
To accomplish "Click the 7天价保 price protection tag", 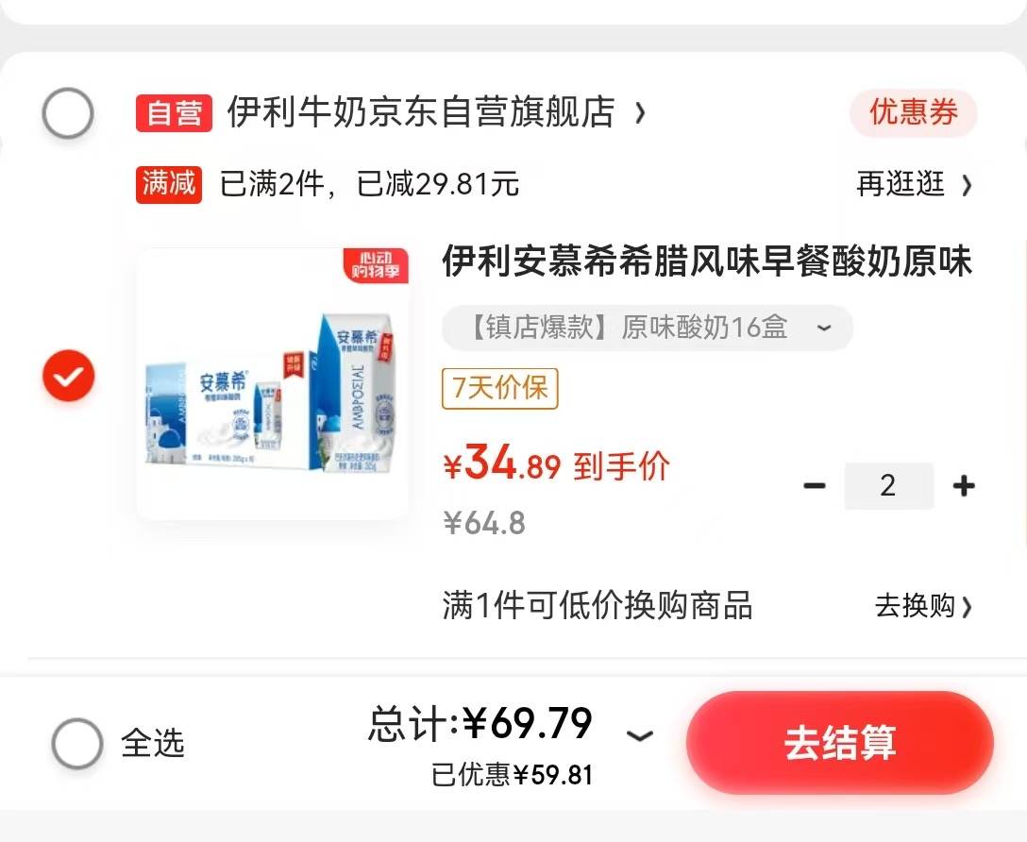I will click(499, 388).
